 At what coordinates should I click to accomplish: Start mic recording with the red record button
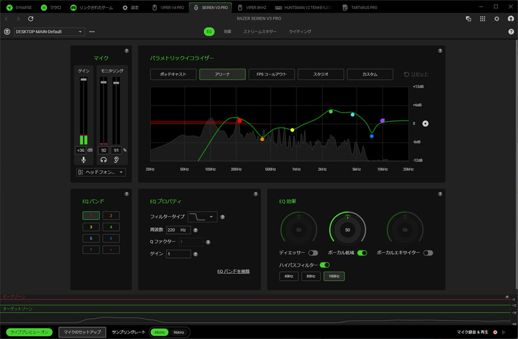[x=495, y=332]
